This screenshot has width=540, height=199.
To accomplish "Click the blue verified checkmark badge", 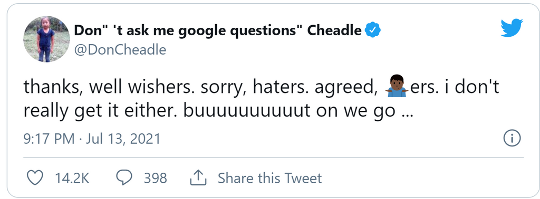I will coord(373,30).
